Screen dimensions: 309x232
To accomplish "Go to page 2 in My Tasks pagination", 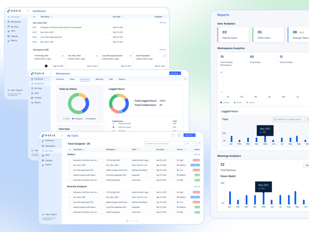I will pyautogui.click(x=130, y=221).
